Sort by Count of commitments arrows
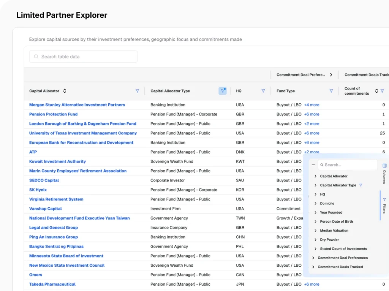Image resolution: width=389 pixels, height=291 pixels. [x=376, y=91]
